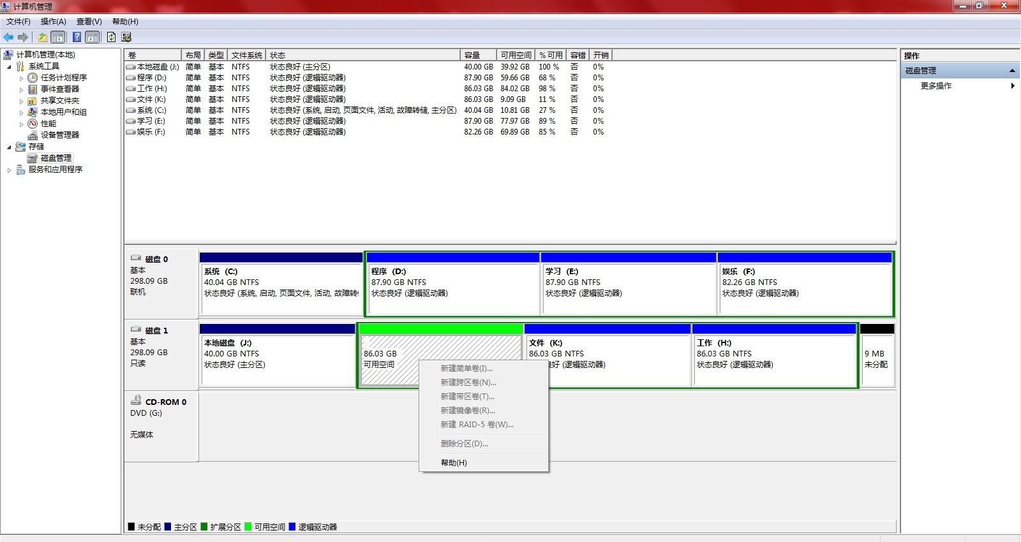Click the 磁盘 1 disk icon
Image resolution: width=1021 pixels, height=542 pixels.
click(x=135, y=330)
